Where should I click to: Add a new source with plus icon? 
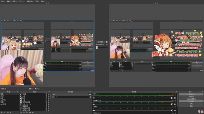pos(21,112)
